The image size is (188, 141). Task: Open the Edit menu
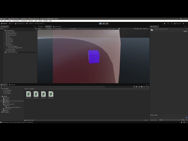(5, 21)
